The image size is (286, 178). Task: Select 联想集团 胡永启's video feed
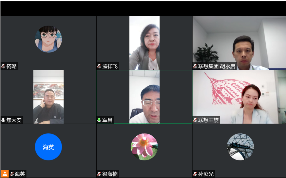pyautogui.click(x=239, y=43)
